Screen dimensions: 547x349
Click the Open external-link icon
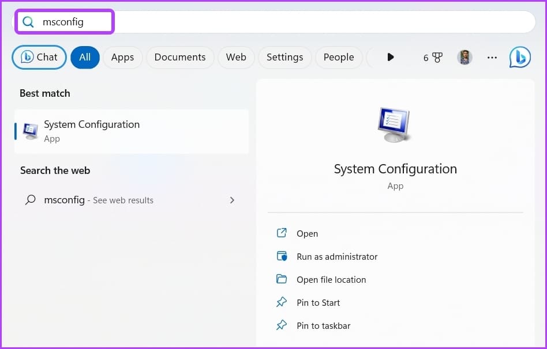pos(282,233)
